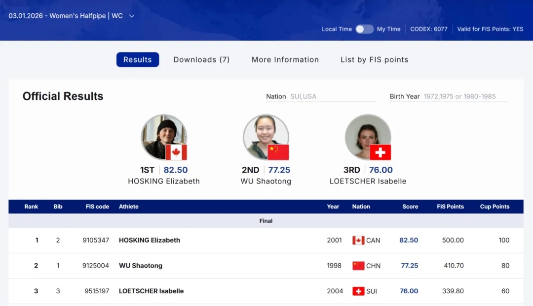
Task: Click the Nation filter input field
Action: click(332, 96)
